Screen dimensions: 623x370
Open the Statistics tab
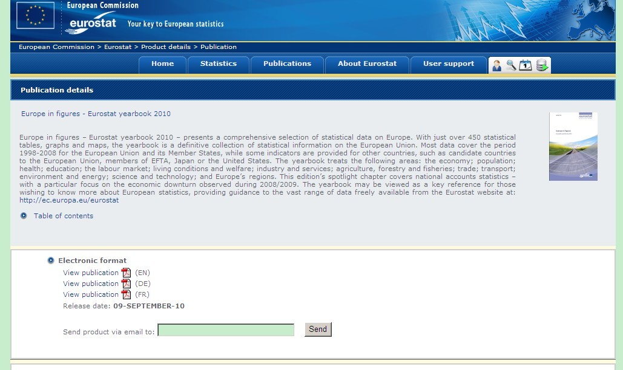pyautogui.click(x=219, y=64)
